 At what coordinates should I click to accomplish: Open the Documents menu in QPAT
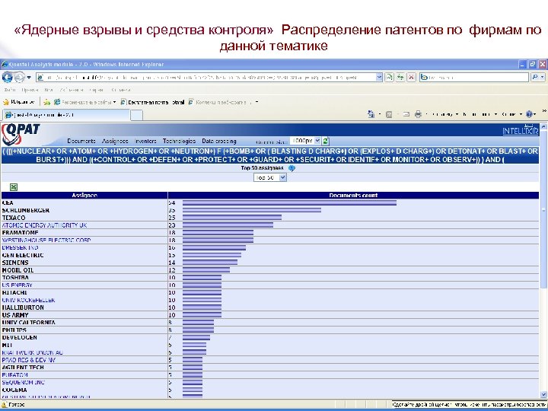click(x=81, y=141)
